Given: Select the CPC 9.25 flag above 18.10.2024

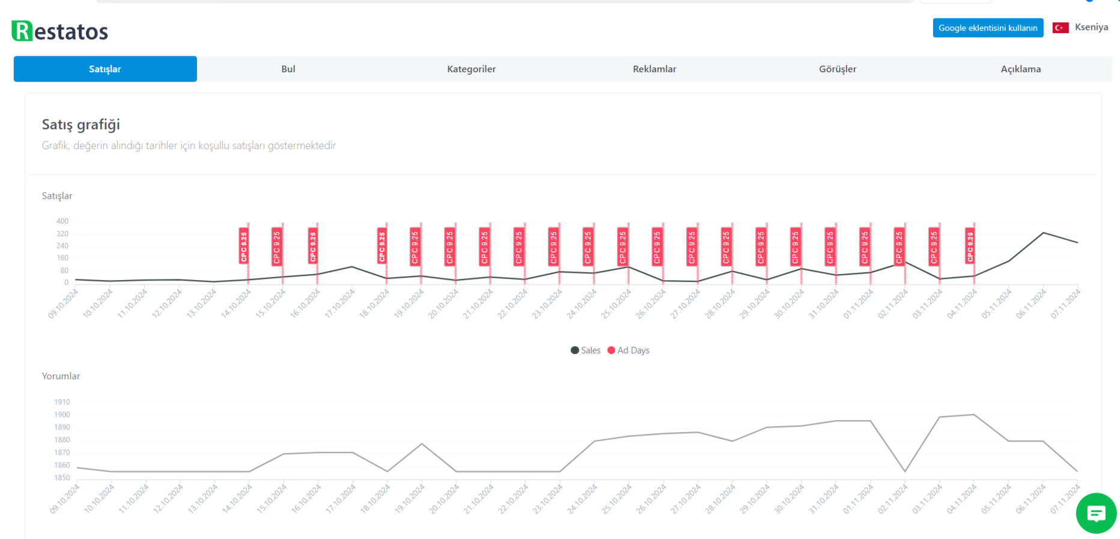Looking at the screenshot, I should pyautogui.click(x=382, y=246).
